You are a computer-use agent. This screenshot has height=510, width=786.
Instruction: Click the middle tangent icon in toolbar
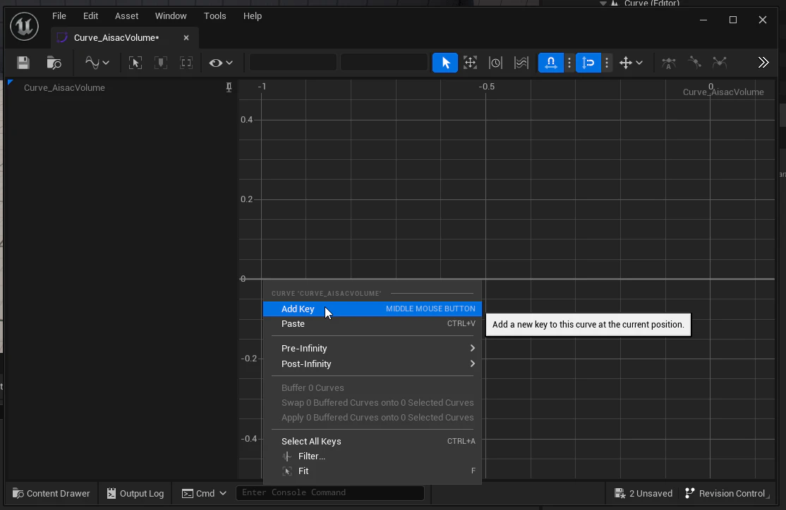coord(694,63)
